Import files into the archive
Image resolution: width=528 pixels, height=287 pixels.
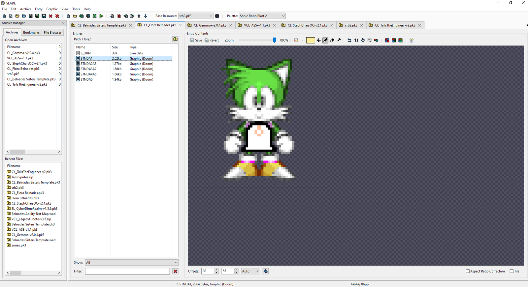(x=81, y=16)
